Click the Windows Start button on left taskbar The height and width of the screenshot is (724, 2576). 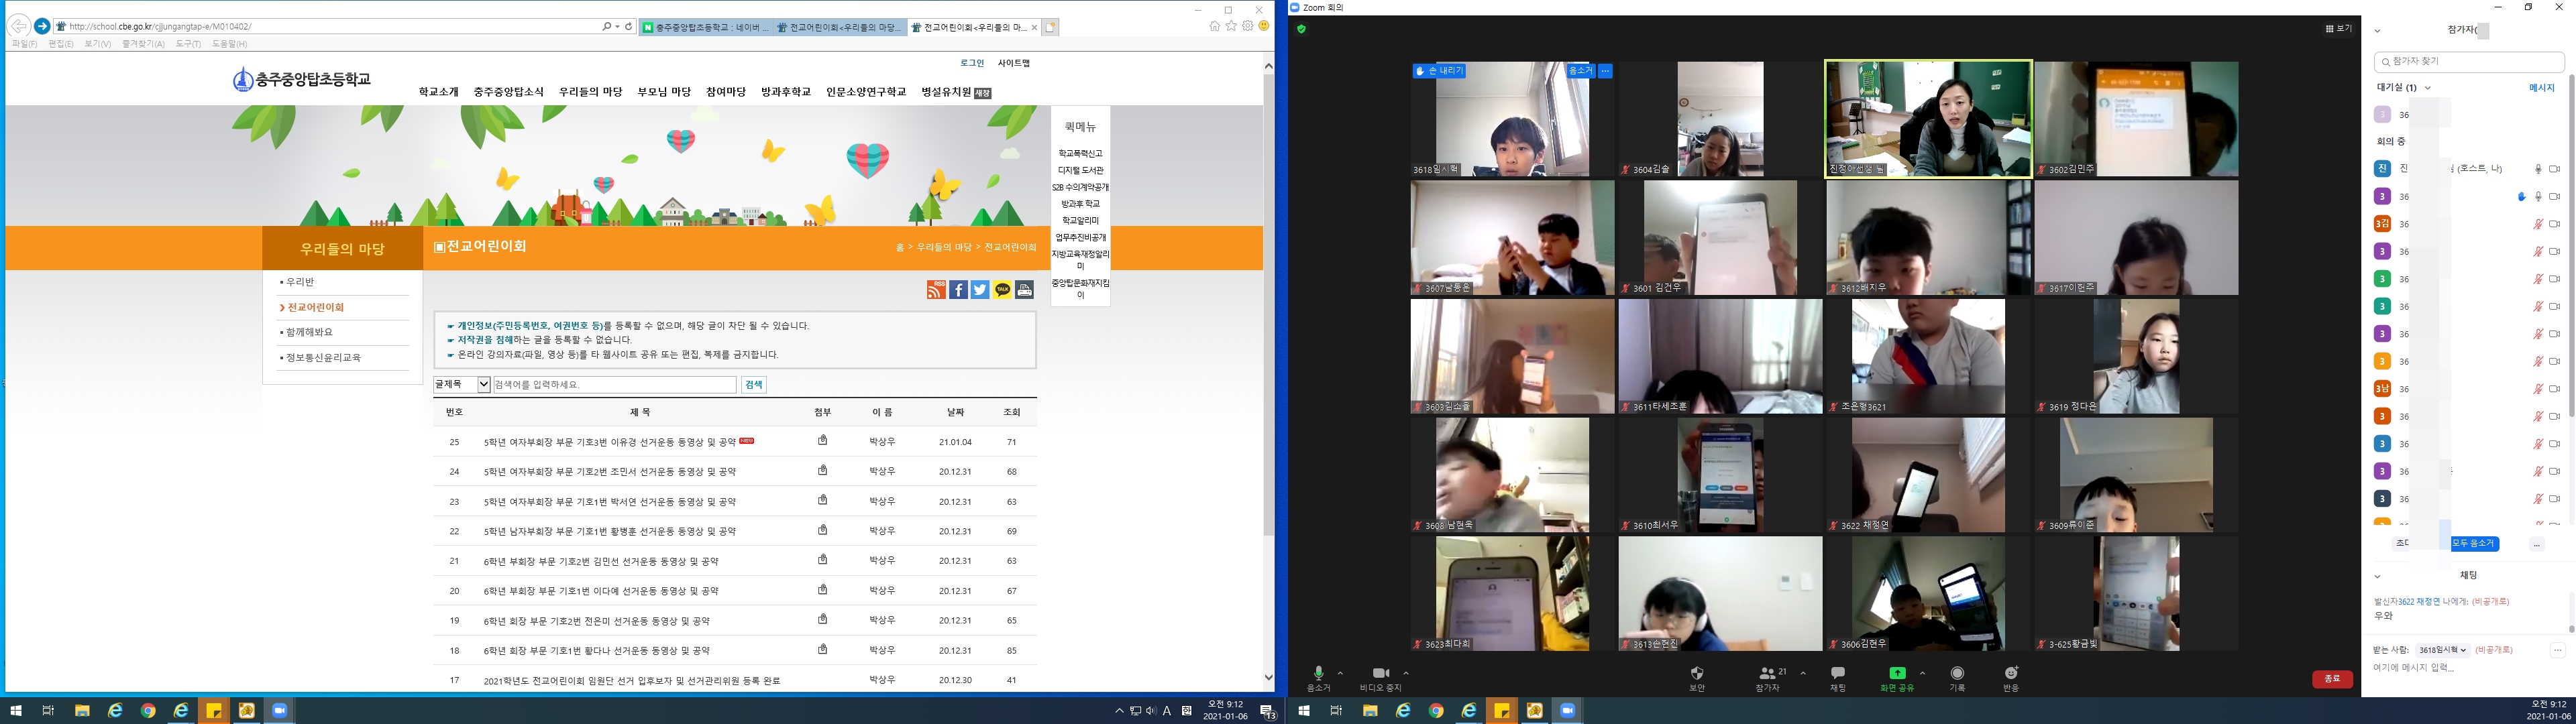click(x=16, y=710)
